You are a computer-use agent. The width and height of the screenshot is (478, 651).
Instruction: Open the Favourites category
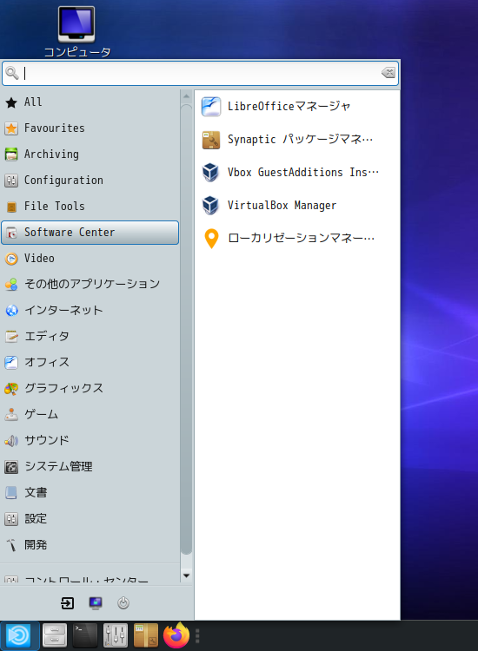coord(90,128)
